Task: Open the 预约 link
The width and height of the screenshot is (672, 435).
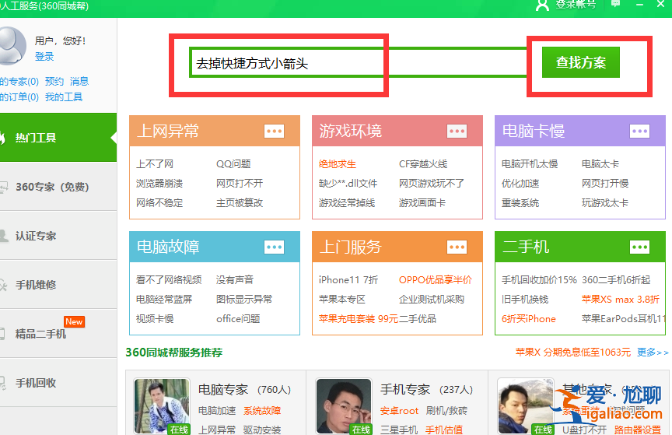Action: 54,82
